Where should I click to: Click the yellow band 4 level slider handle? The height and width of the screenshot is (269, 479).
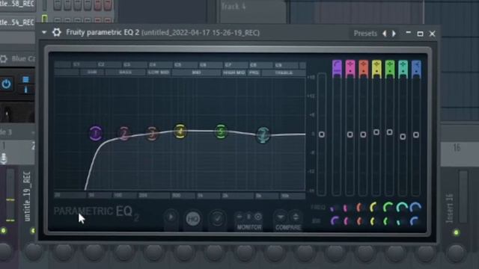tap(376, 132)
